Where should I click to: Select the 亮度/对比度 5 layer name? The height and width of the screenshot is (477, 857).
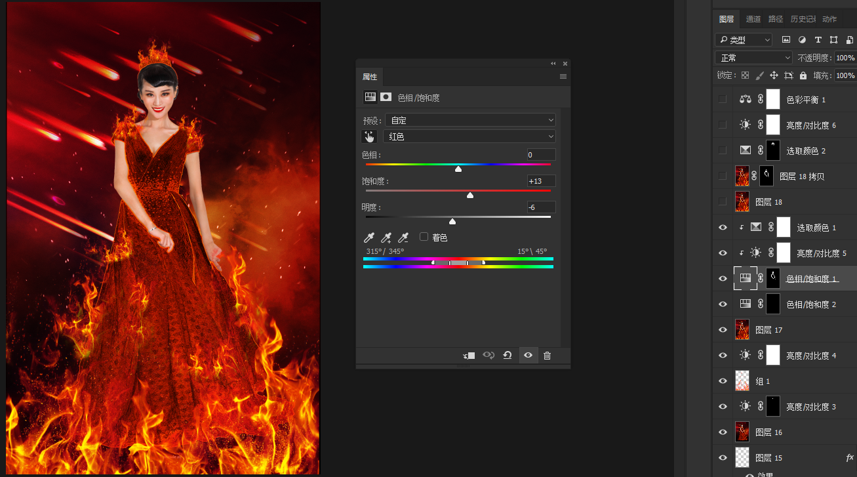[x=822, y=253]
